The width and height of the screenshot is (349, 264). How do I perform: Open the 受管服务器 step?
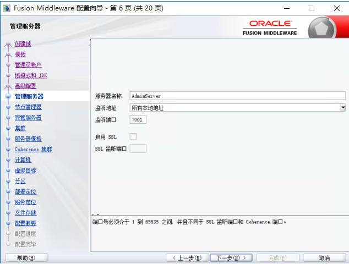coord(28,118)
